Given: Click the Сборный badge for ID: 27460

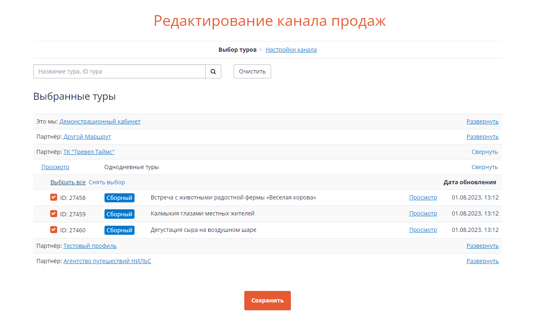Looking at the screenshot, I should [119, 230].
